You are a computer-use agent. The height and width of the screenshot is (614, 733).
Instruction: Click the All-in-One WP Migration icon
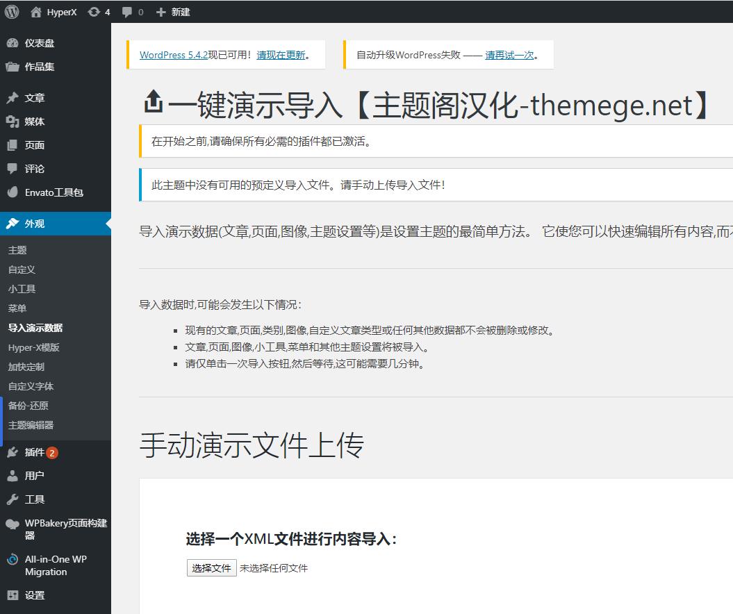coord(13,559)
